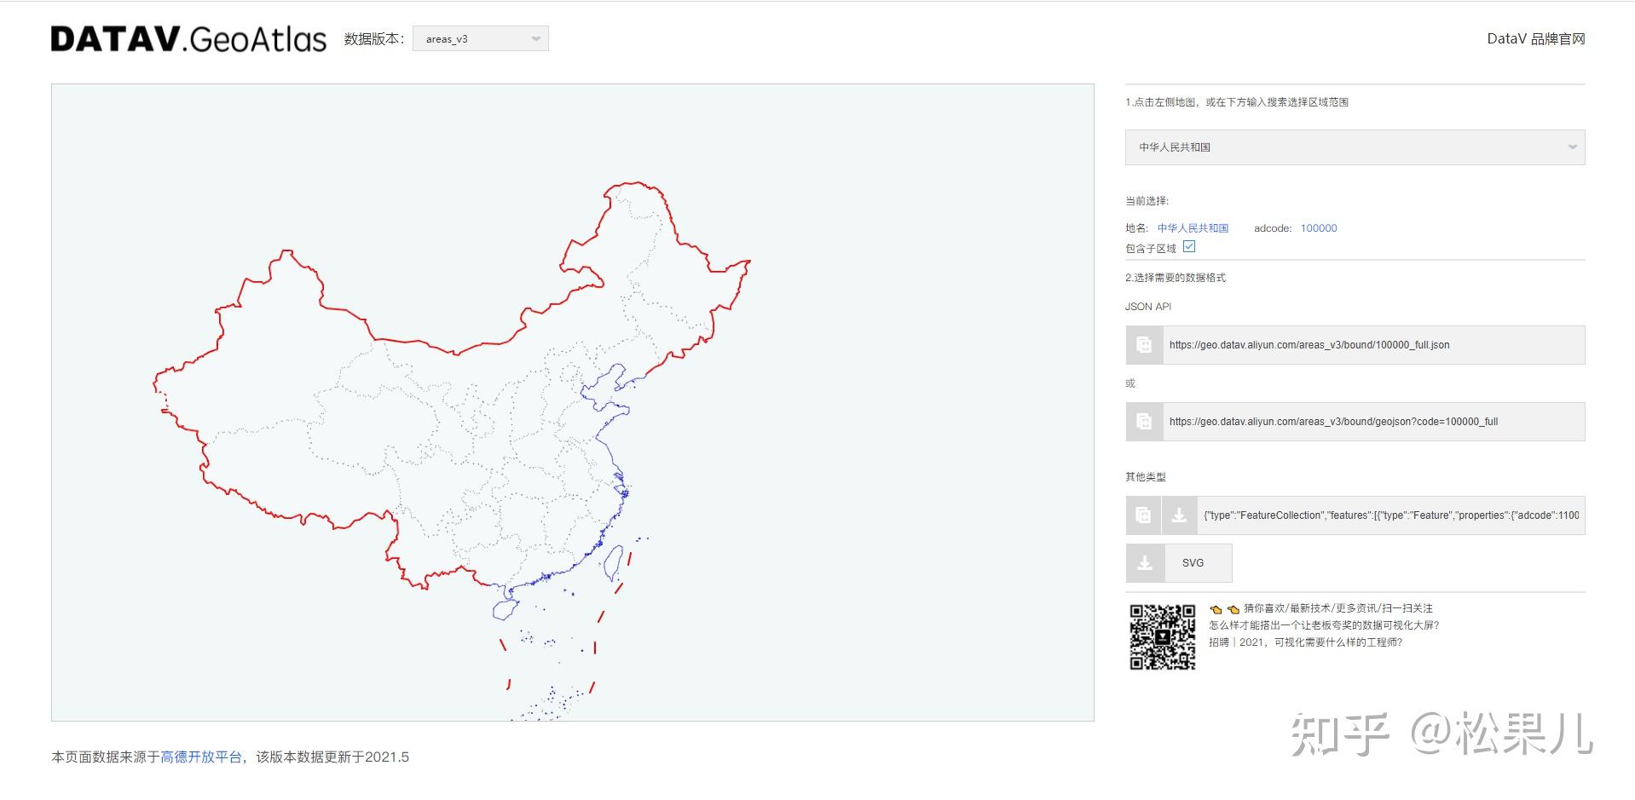Click the DATAV.GeoAtlas logo

(188, 37)
